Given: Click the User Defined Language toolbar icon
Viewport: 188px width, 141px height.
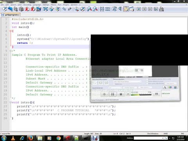Looking at the screenshot, I should (132, 9).
